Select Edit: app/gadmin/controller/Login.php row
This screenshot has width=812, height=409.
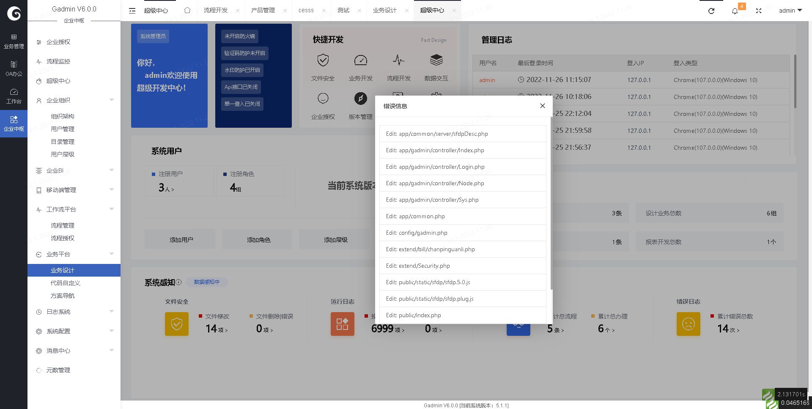463,167
